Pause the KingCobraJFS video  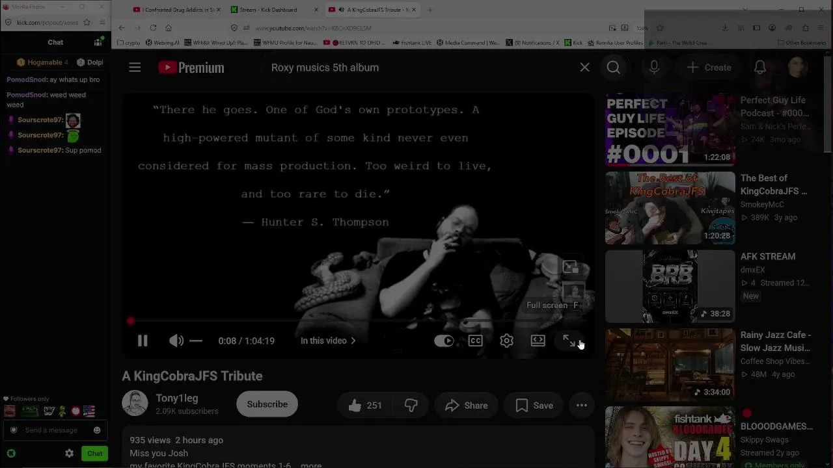[143, 341]
